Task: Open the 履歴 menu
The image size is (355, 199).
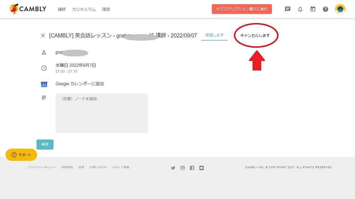Action: tap(106, 9)
